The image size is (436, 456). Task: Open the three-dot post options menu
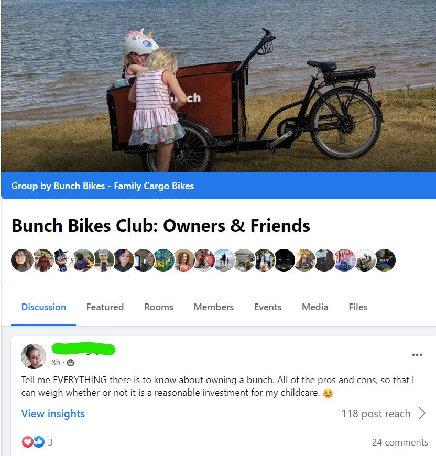[x=417, y=354]
